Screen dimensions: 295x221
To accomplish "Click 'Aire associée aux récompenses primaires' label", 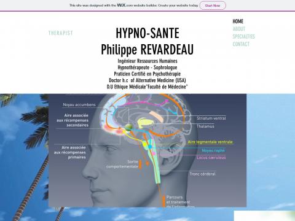I will [x=70, y=152].
